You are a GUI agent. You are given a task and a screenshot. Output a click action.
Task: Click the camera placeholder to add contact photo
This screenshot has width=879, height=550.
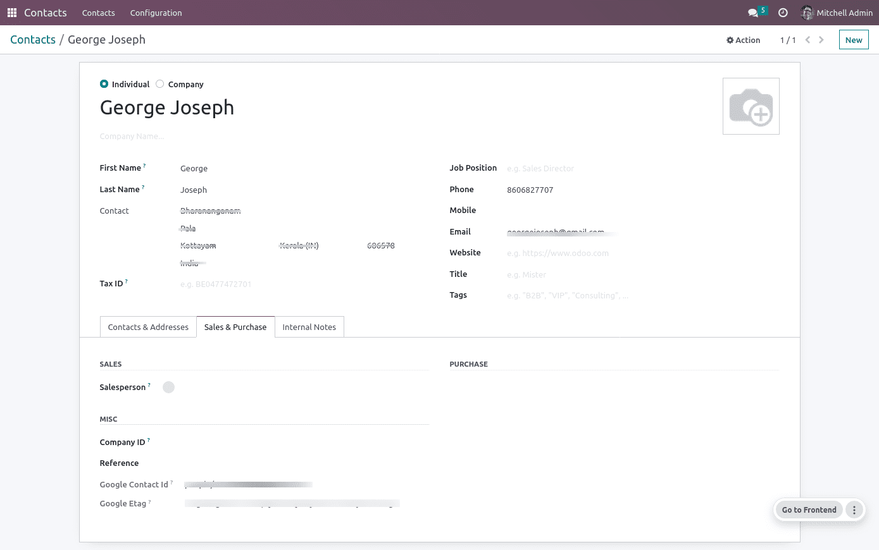point(751,106)
